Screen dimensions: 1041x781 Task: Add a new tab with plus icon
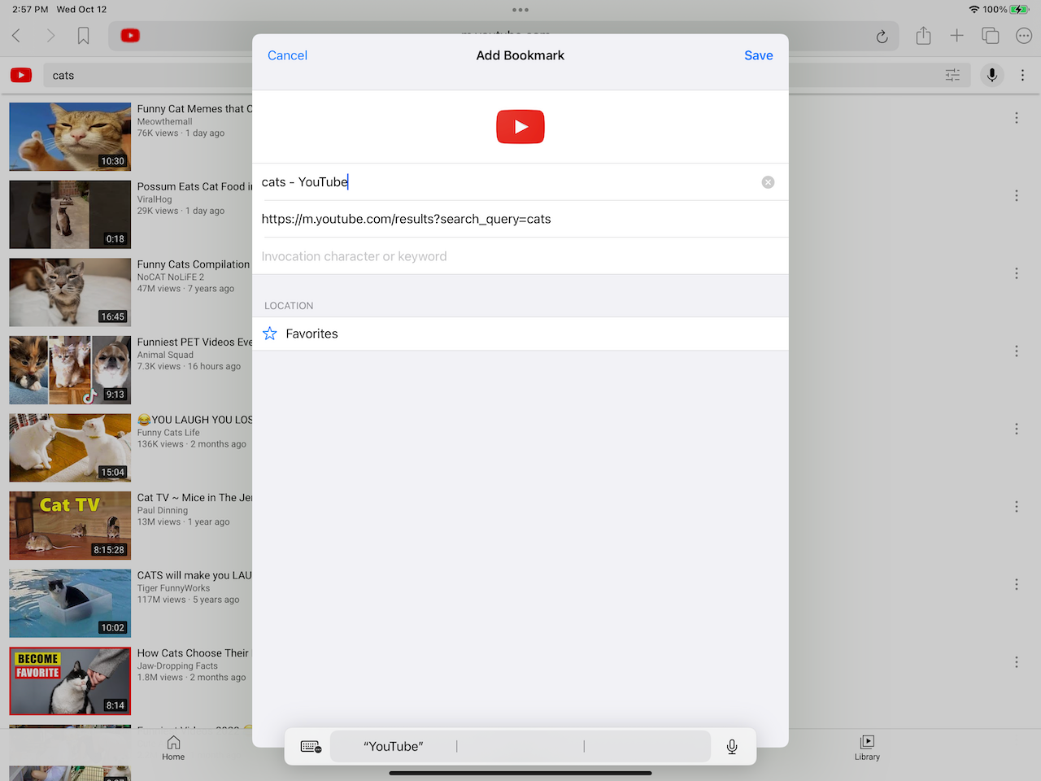click(956, 36)
